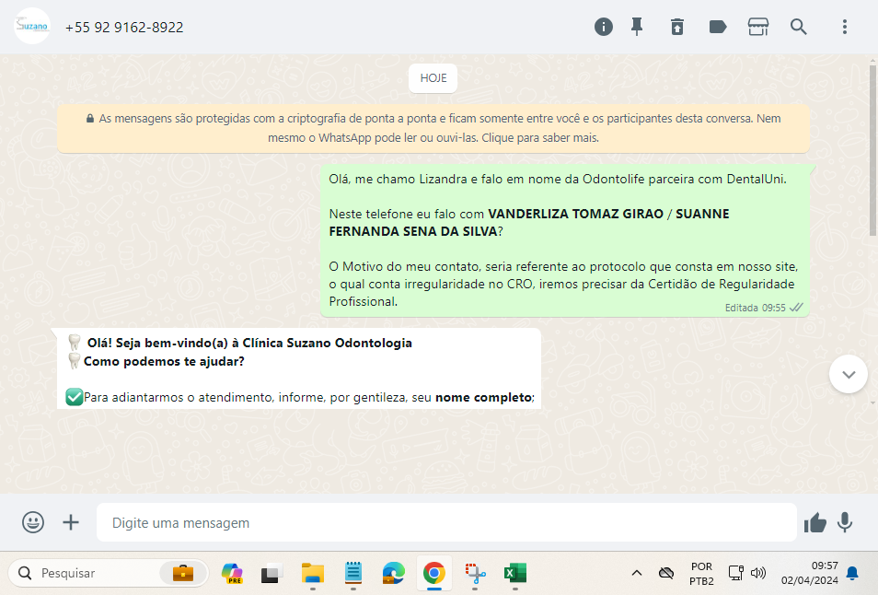Click the Editada 09:55 timestamp
Viewport: 878px width, 595px height.
pyautogui.click(x=756, y=308)
